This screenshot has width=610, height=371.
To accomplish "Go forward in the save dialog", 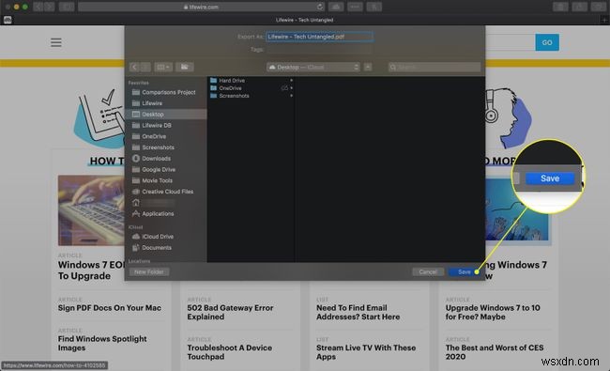I will pyautogui.click(x=145, y=67).
